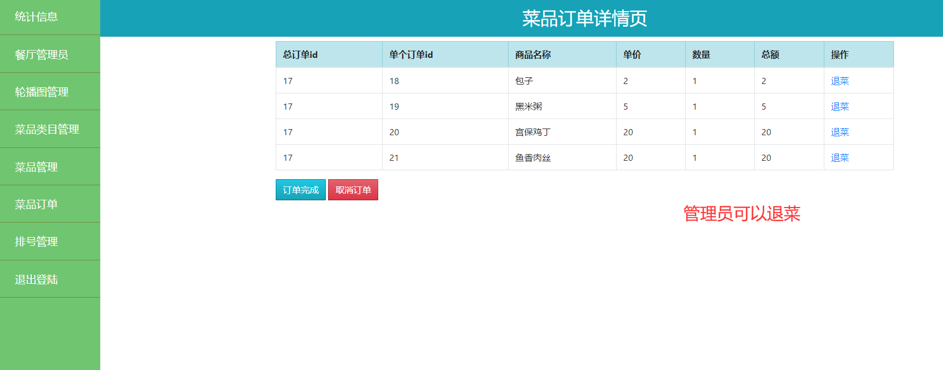Click the 总额 cell in the 宫保鸡丁 row
The width and height of the screenshot is (943, 370).
click(789, 132)
